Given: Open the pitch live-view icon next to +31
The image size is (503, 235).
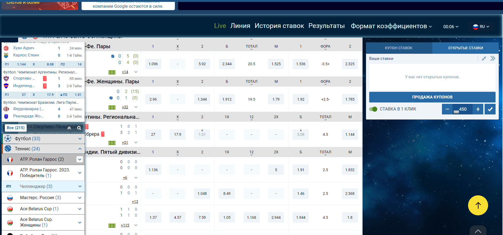Looking at the screenshot, I should 112,143.
